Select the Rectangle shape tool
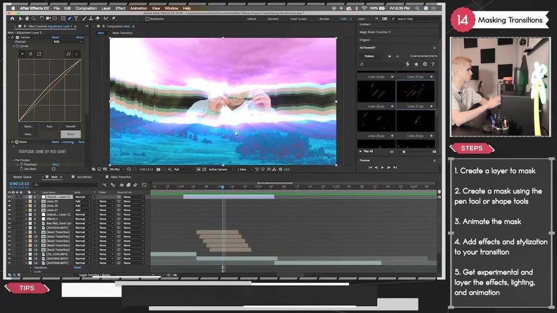This screenshot has height=313, width=557. pyautogui.click(x=63, y=18)
